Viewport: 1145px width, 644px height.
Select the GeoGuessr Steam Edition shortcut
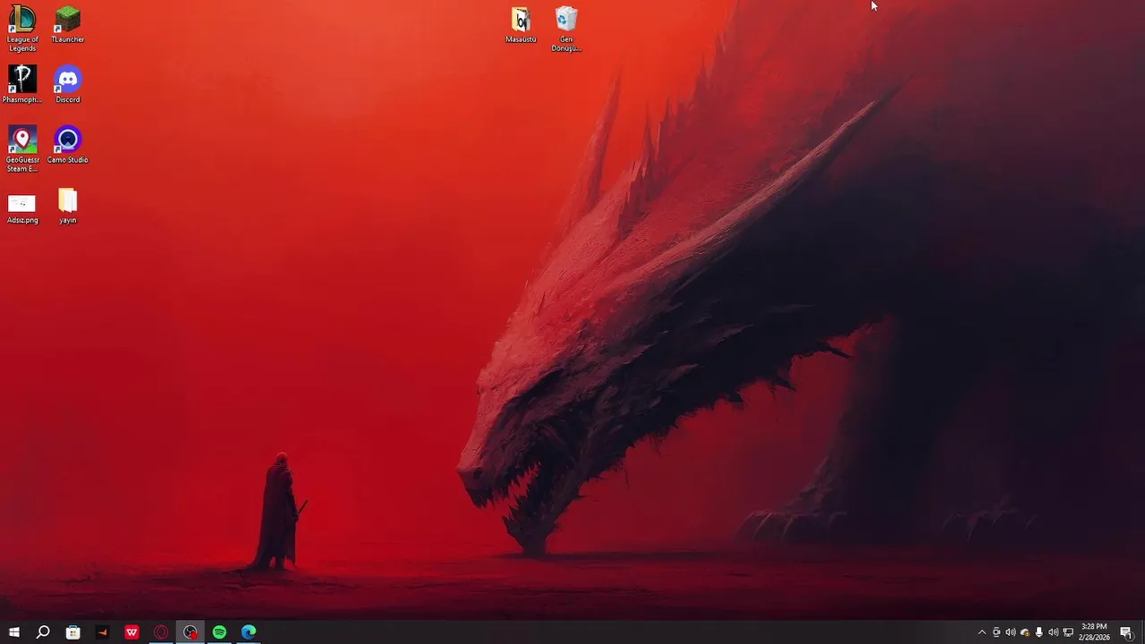pos(22,148)
